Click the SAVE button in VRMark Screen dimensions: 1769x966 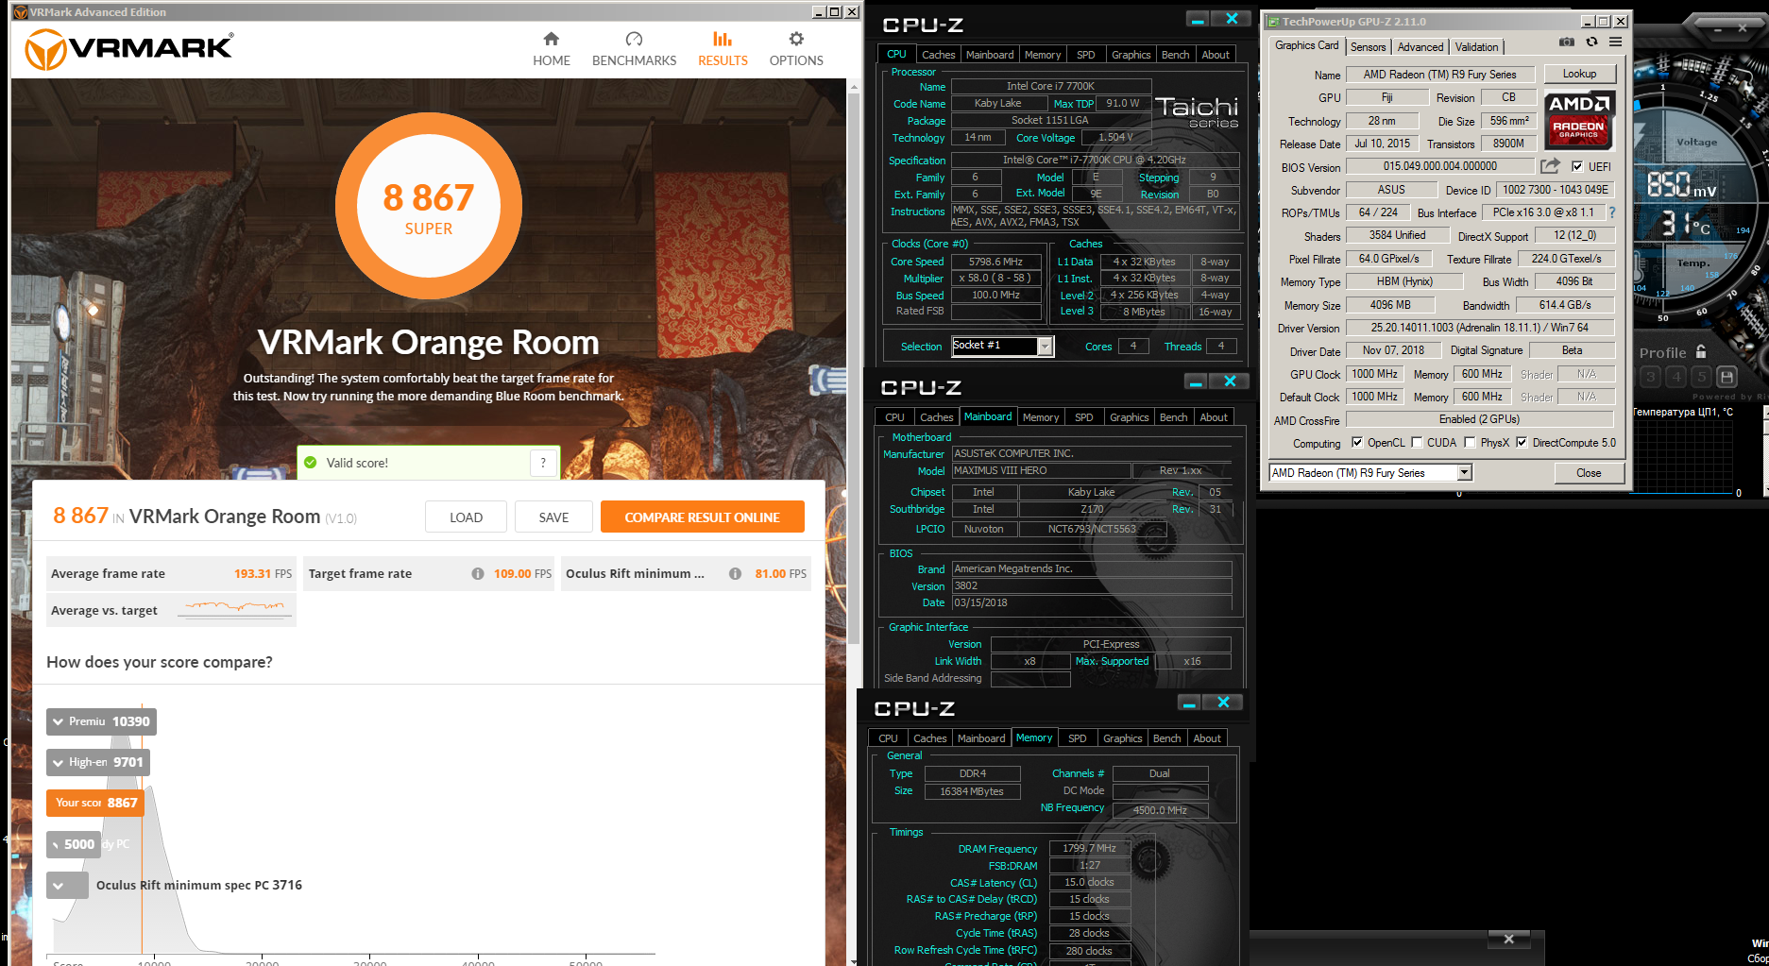[553, 517]
